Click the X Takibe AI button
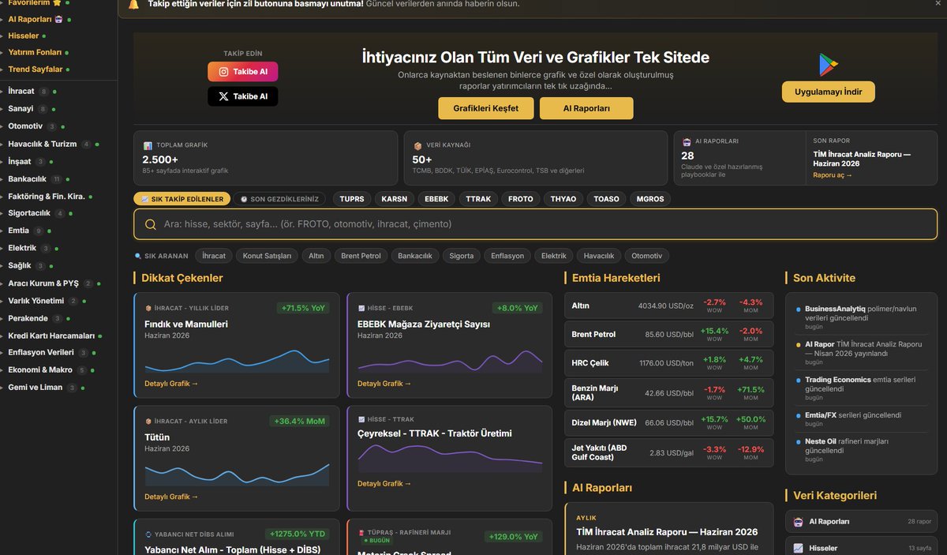Viewport: 947px width, 555px height. (243, 96)
